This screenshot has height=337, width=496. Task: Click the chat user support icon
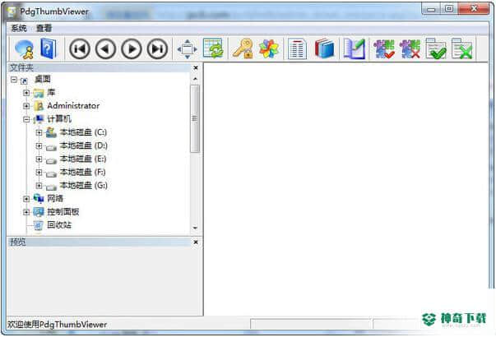[25, 49]
